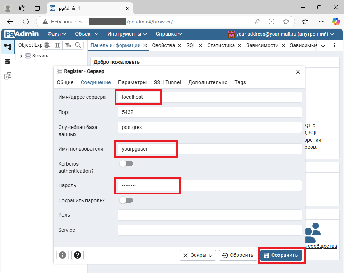Click the Роль input field
The image size is (344, 273).
click(x=210, y=215)
